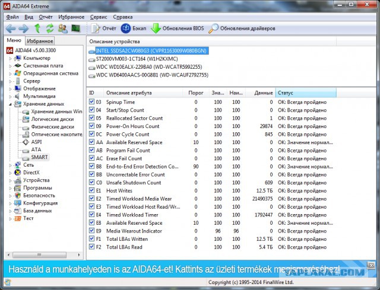Uncheck the Spinup Time attribute checkbox
The height and width of the screenshot is (290, 380).
(91, 101)
